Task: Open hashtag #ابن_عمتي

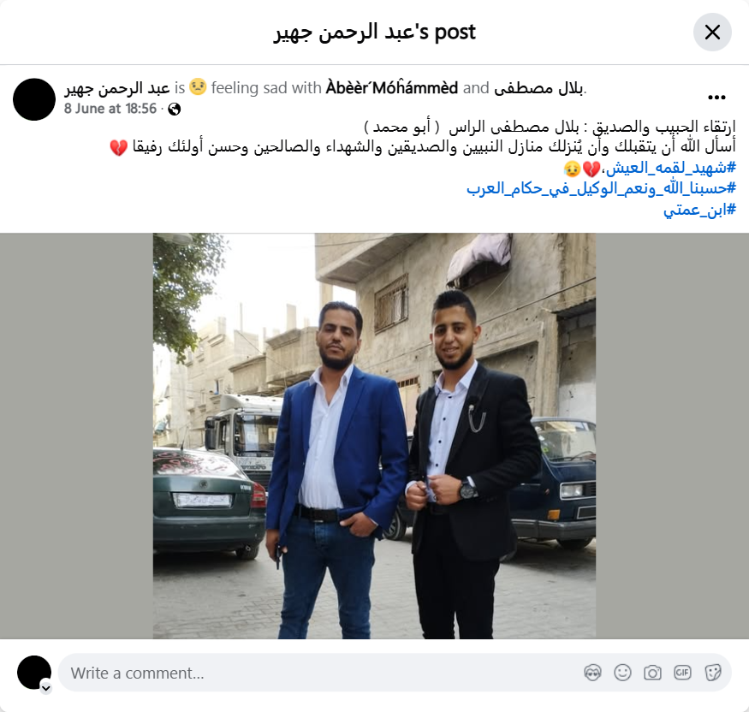Action: 700,209
